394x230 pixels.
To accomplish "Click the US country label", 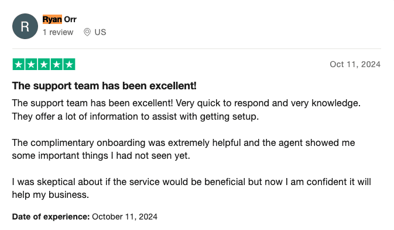I will [100, 32].
